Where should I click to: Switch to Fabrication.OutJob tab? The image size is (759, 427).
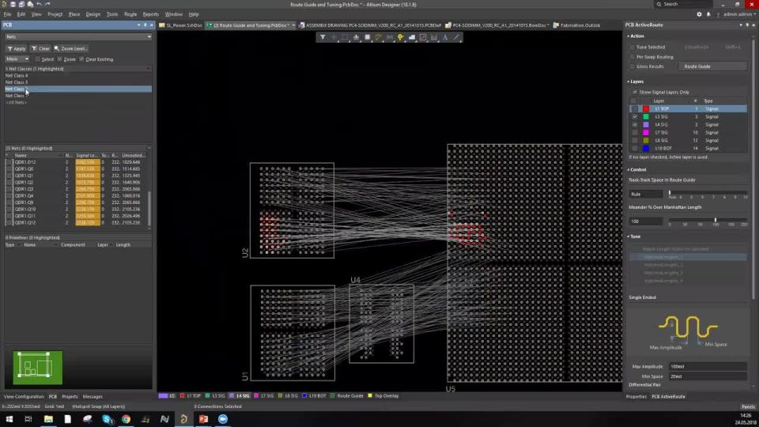[x=576, y=25]
